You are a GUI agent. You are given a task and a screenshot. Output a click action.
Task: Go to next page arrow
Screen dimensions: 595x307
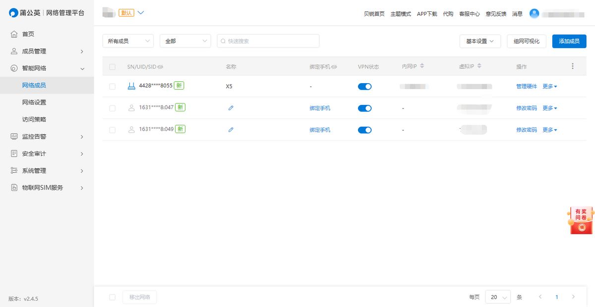coord(573,297)
